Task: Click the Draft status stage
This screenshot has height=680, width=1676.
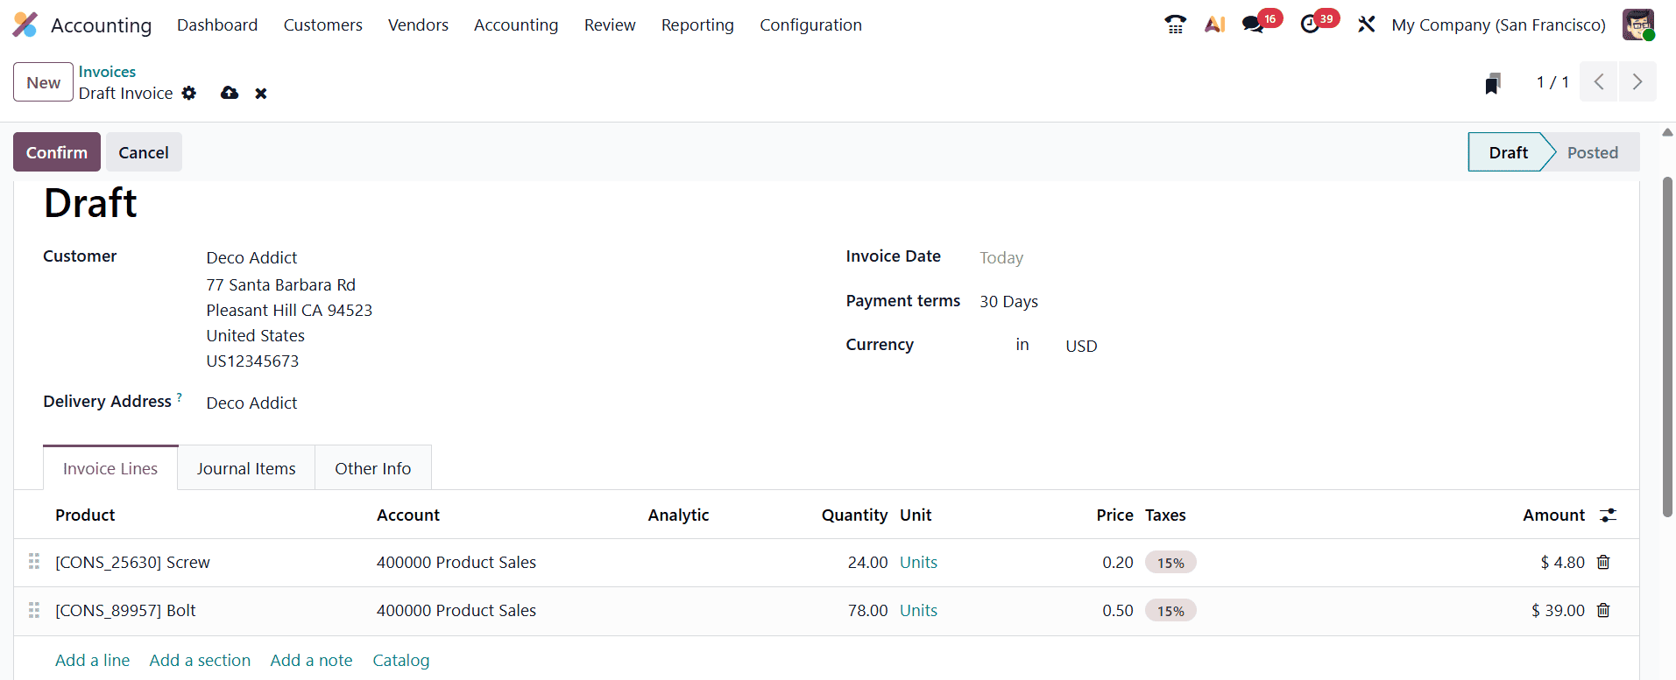Action: pos(1508,152)
